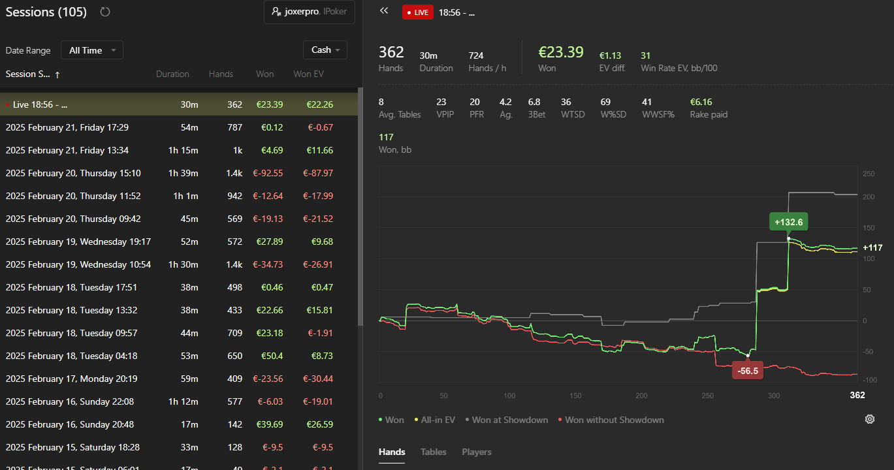Click the 31 Win Rate EV value
Screen dimensions: 894x470
[x=646, y=55]
